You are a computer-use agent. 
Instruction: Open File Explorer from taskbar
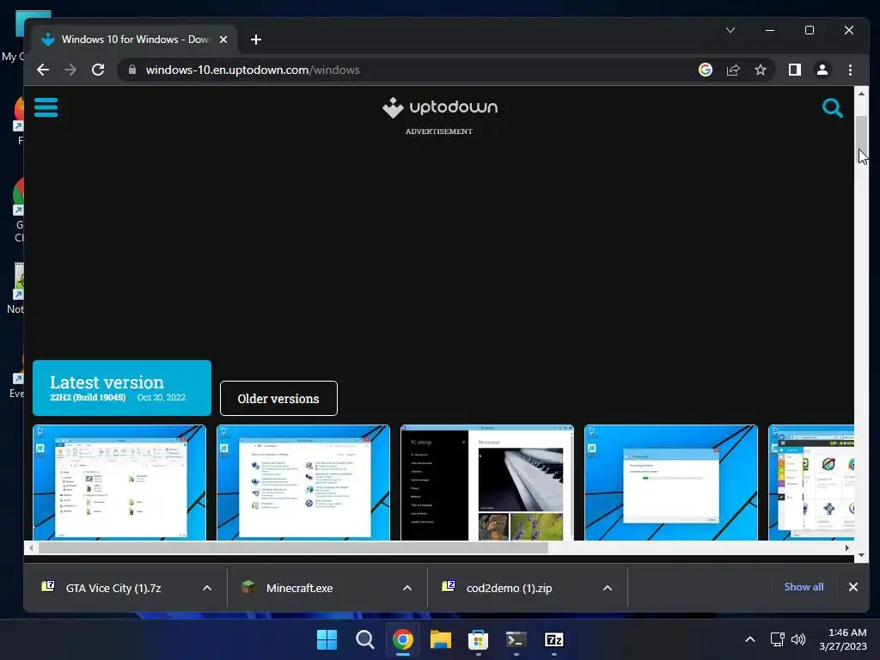(441, 639)
